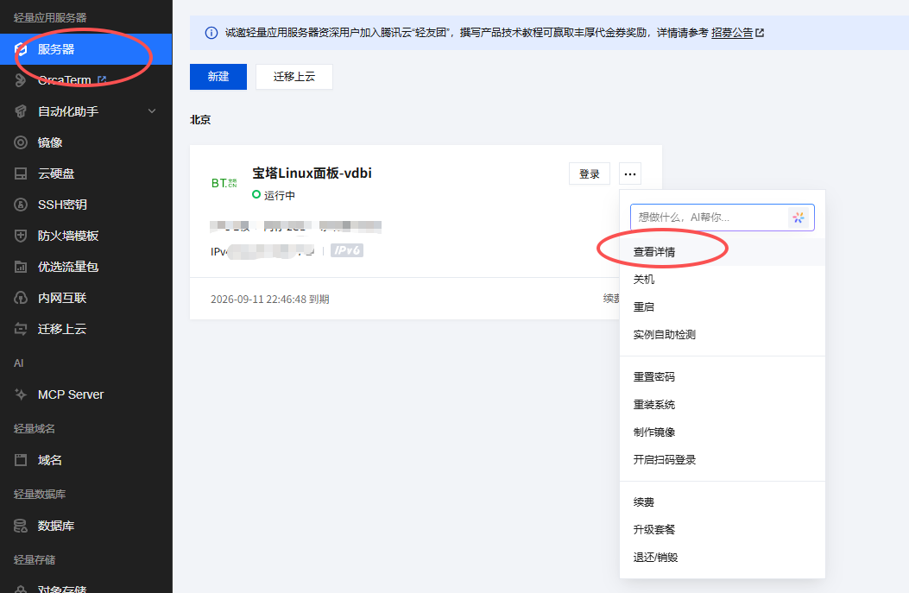Open the 宝塔Linux面板-vdbi server title
Image resolution: width=909 pixels, height=593 pixels.
[312, 173]
